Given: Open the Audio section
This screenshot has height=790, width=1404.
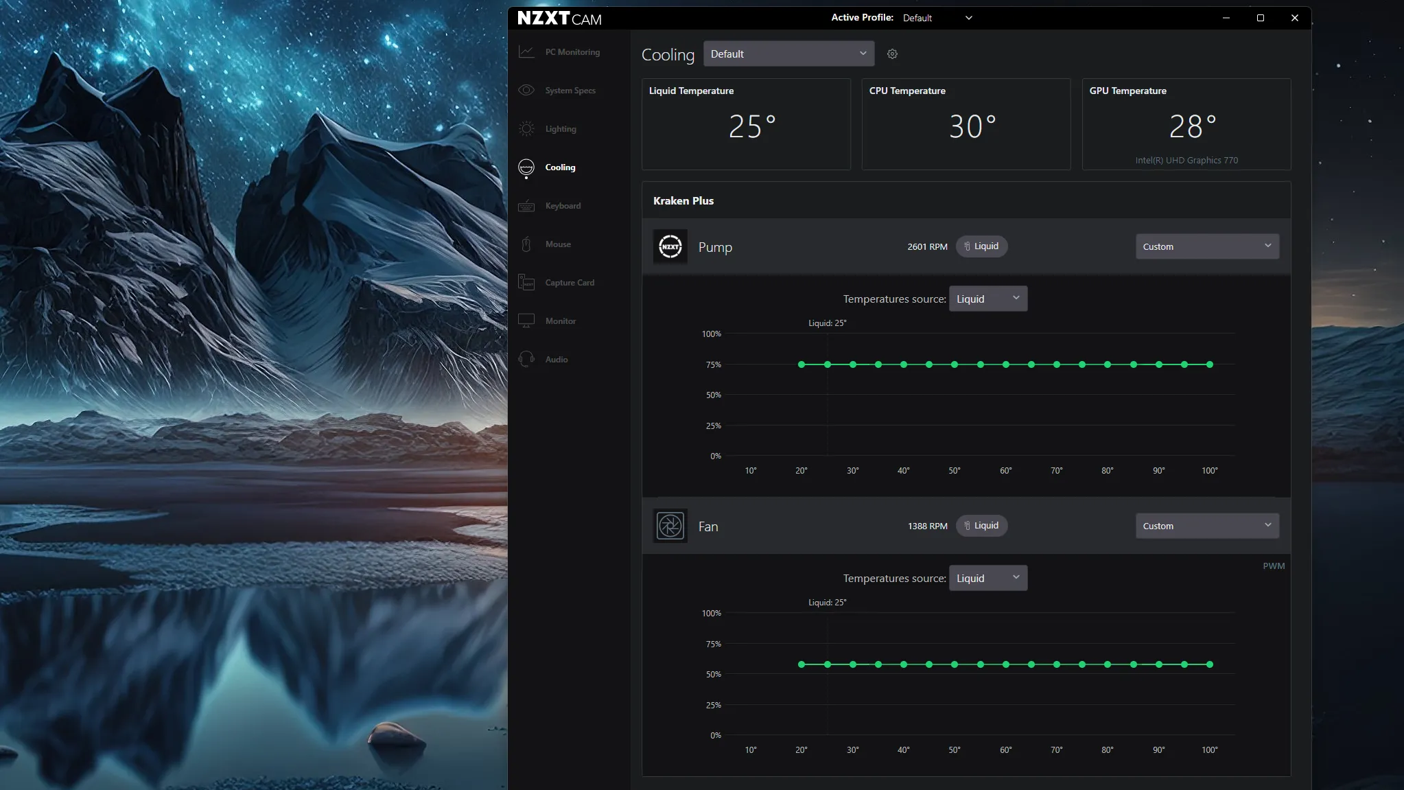Looking at the screenshot, I should tap(557, 360).
